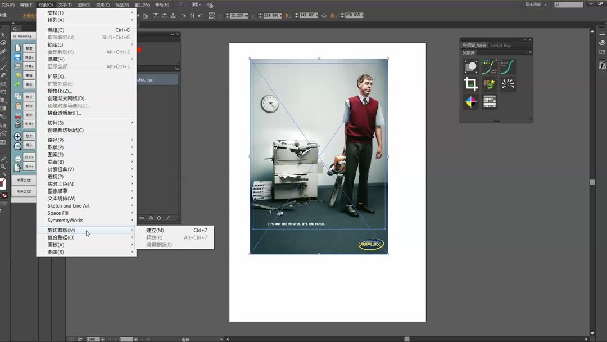Select 栅格化(Z)... menu entry
Screen dimensions: 607x342
pyautogui.click(x=60, y=91)
